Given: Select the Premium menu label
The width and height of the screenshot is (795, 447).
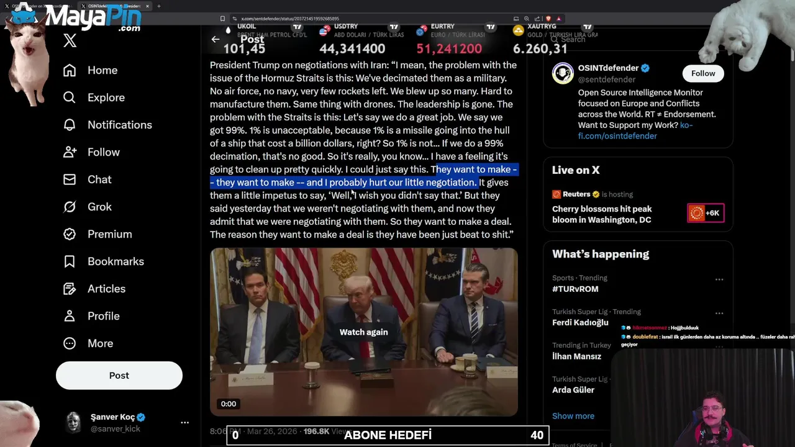Looking at the screenshot, I should click(110, 234).
